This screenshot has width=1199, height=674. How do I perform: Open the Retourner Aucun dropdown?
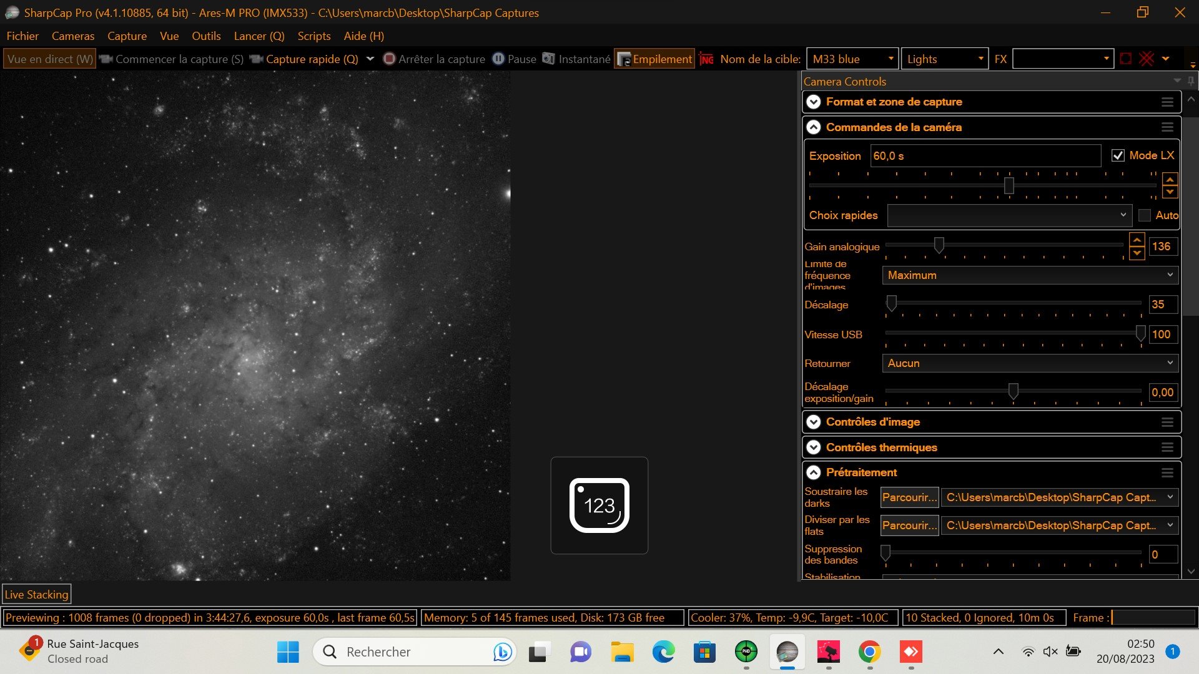tap(1030, 363)
